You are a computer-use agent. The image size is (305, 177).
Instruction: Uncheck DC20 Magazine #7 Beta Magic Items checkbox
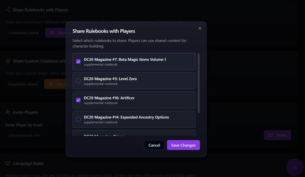coord(78,61)
